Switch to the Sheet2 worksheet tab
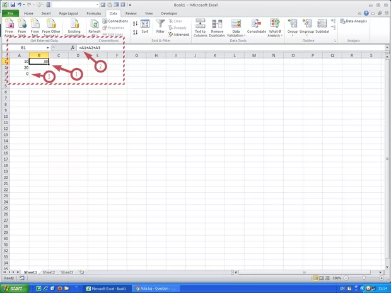The width and height of the screenshot is (391, 293). pos(49,272)
